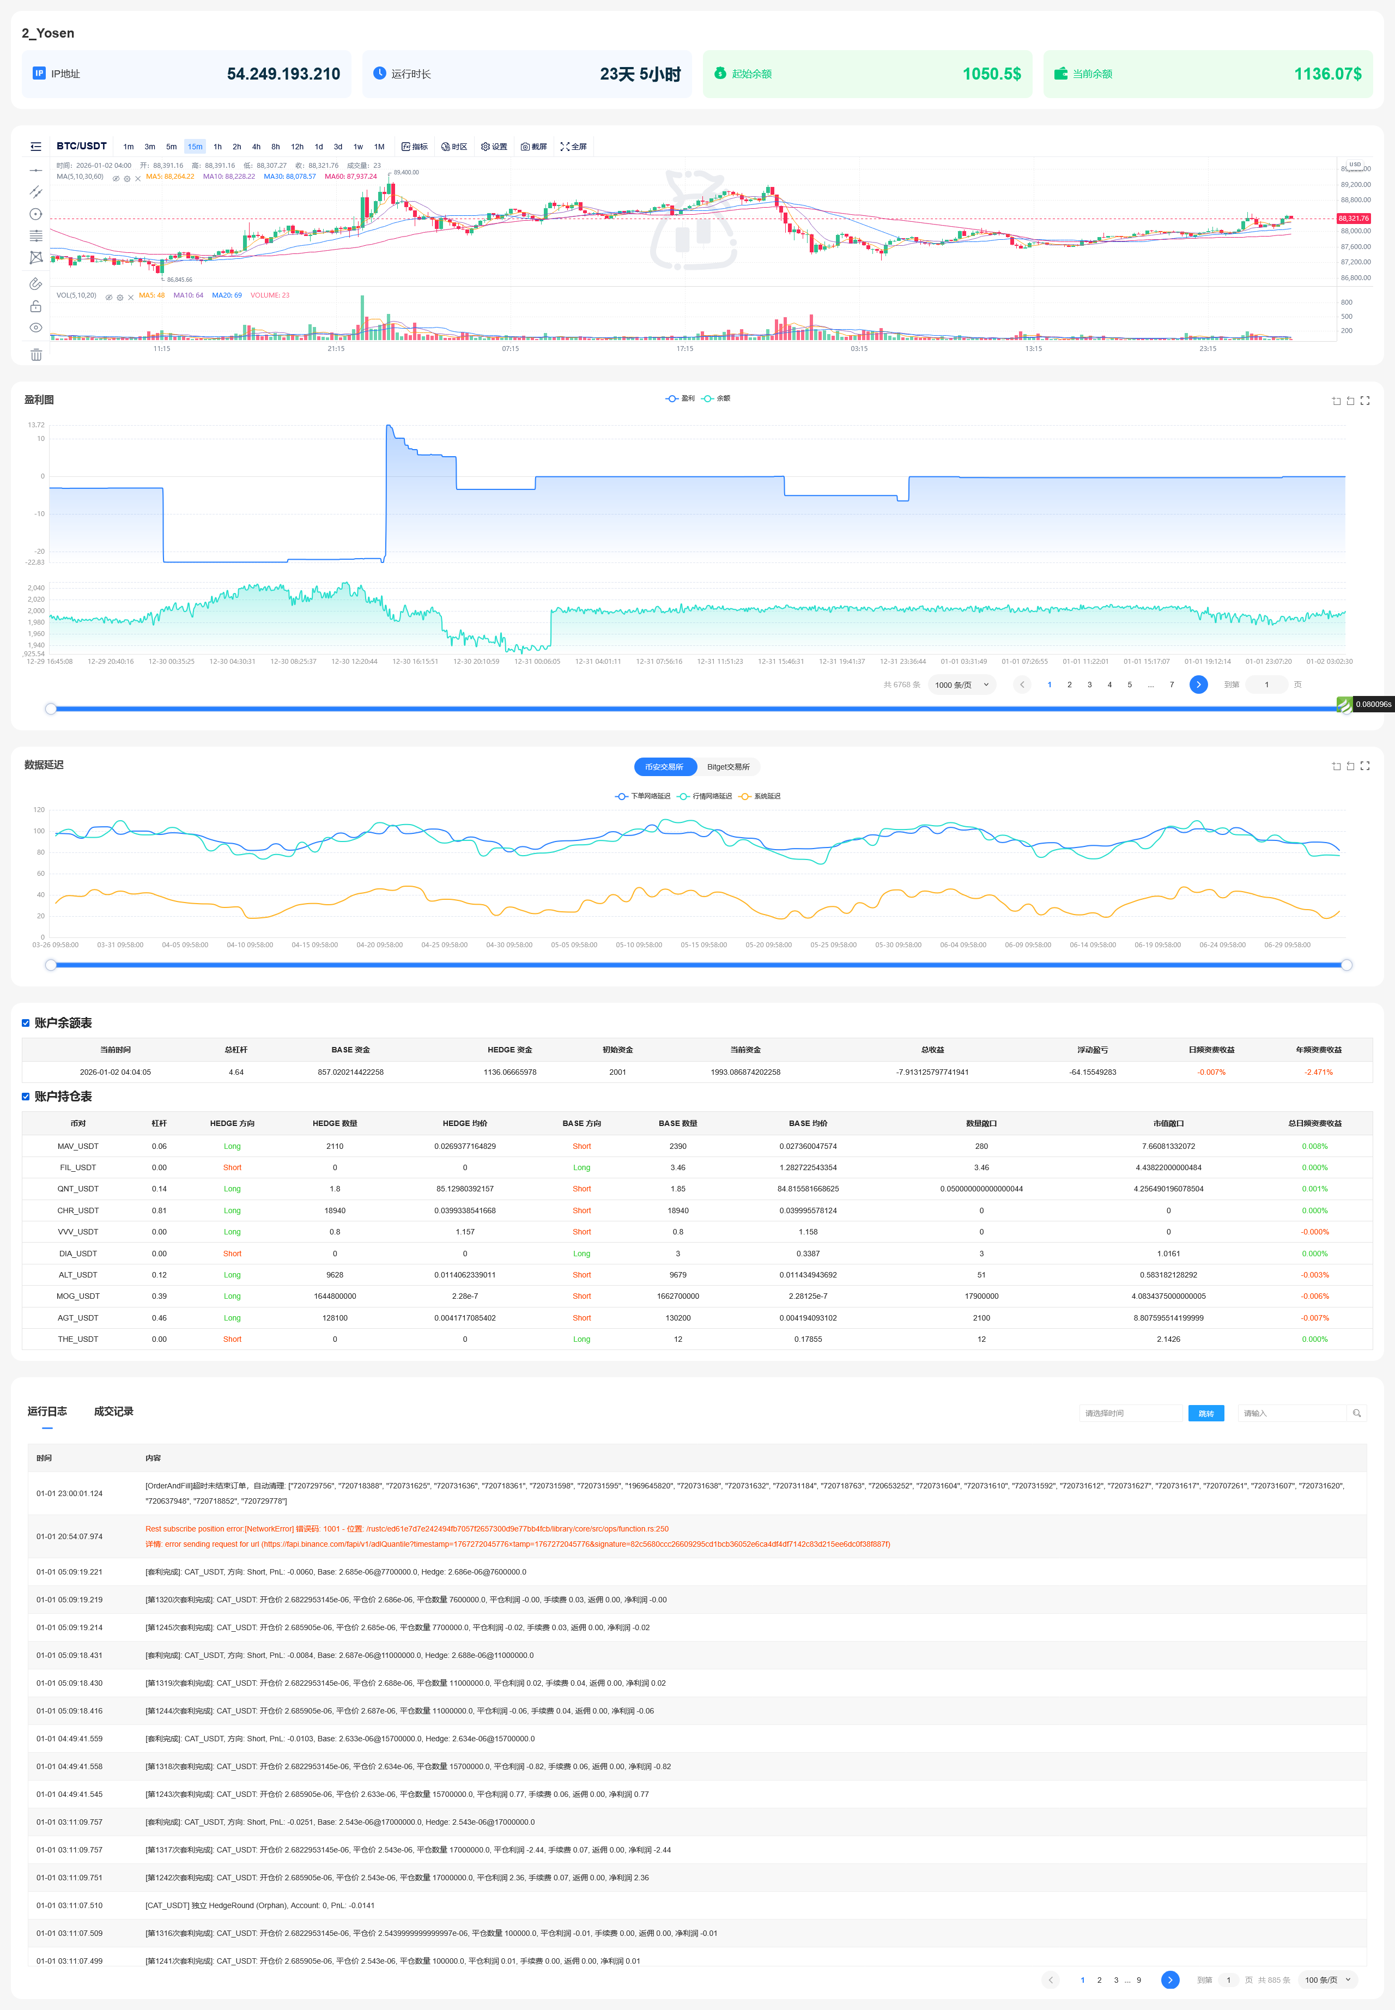Click the 截屏 screenshot camera icon
Viewport: 1395px width, 2010px height.
pos(525,147)
